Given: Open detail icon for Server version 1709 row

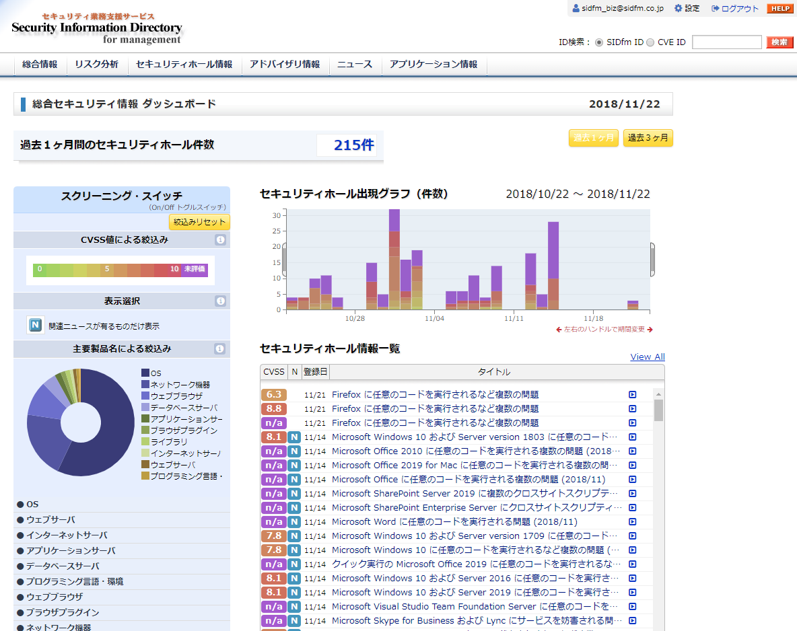Looking at the screenshot, I should tap(632, 536).
